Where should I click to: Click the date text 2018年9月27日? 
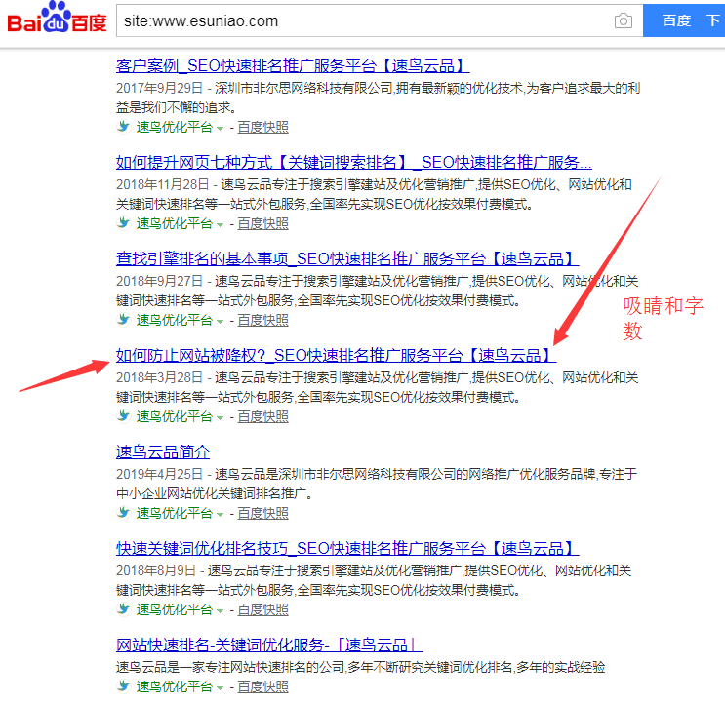(159, 281)
